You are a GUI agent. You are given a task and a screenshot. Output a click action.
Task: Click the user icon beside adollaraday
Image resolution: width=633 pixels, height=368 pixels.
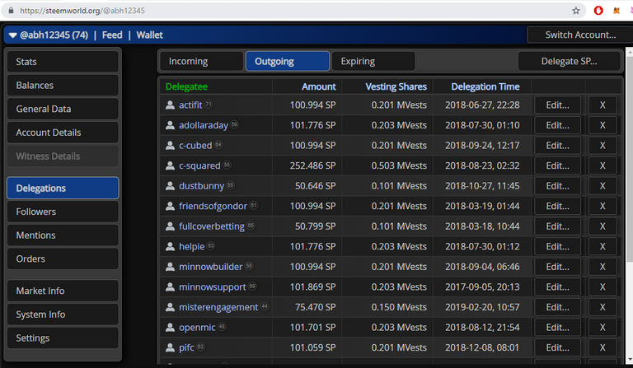[170, 125]
